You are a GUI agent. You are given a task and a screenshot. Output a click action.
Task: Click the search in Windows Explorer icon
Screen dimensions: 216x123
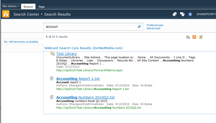point(201,37)
